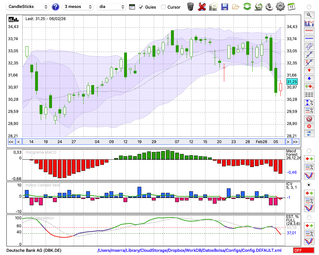Enable the Cursor checkbox

tap(163, 7)
